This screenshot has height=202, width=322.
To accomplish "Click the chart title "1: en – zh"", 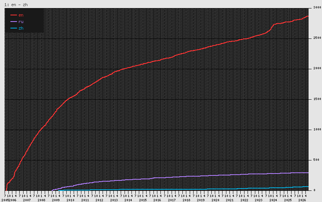I will tap(16, 5).
